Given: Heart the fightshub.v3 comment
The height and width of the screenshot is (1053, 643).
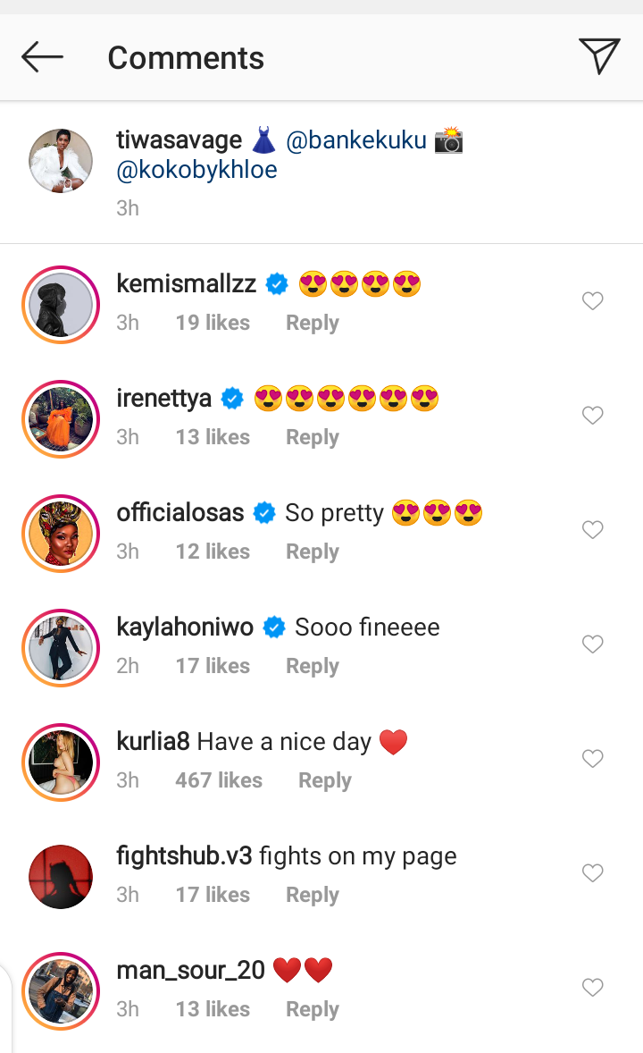Looking at the screenshot, I should (x=593, y=873).
